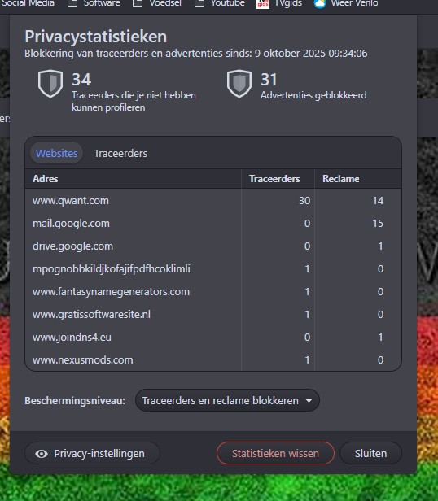The image size is (438, 501).
Task: Open the Software bookmark folder icon
Action: (x=72, y=3)
